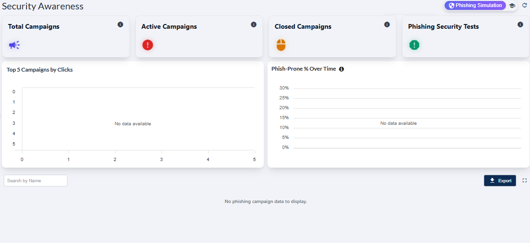Open info tooltip on Phishing Security Tests card
This screenshot has height=243, width=530.
coord(520,24)
